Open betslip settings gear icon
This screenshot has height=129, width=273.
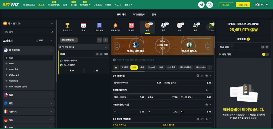click(x=262, y=47)
